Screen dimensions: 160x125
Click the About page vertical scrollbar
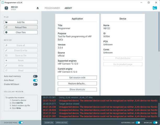159,32
